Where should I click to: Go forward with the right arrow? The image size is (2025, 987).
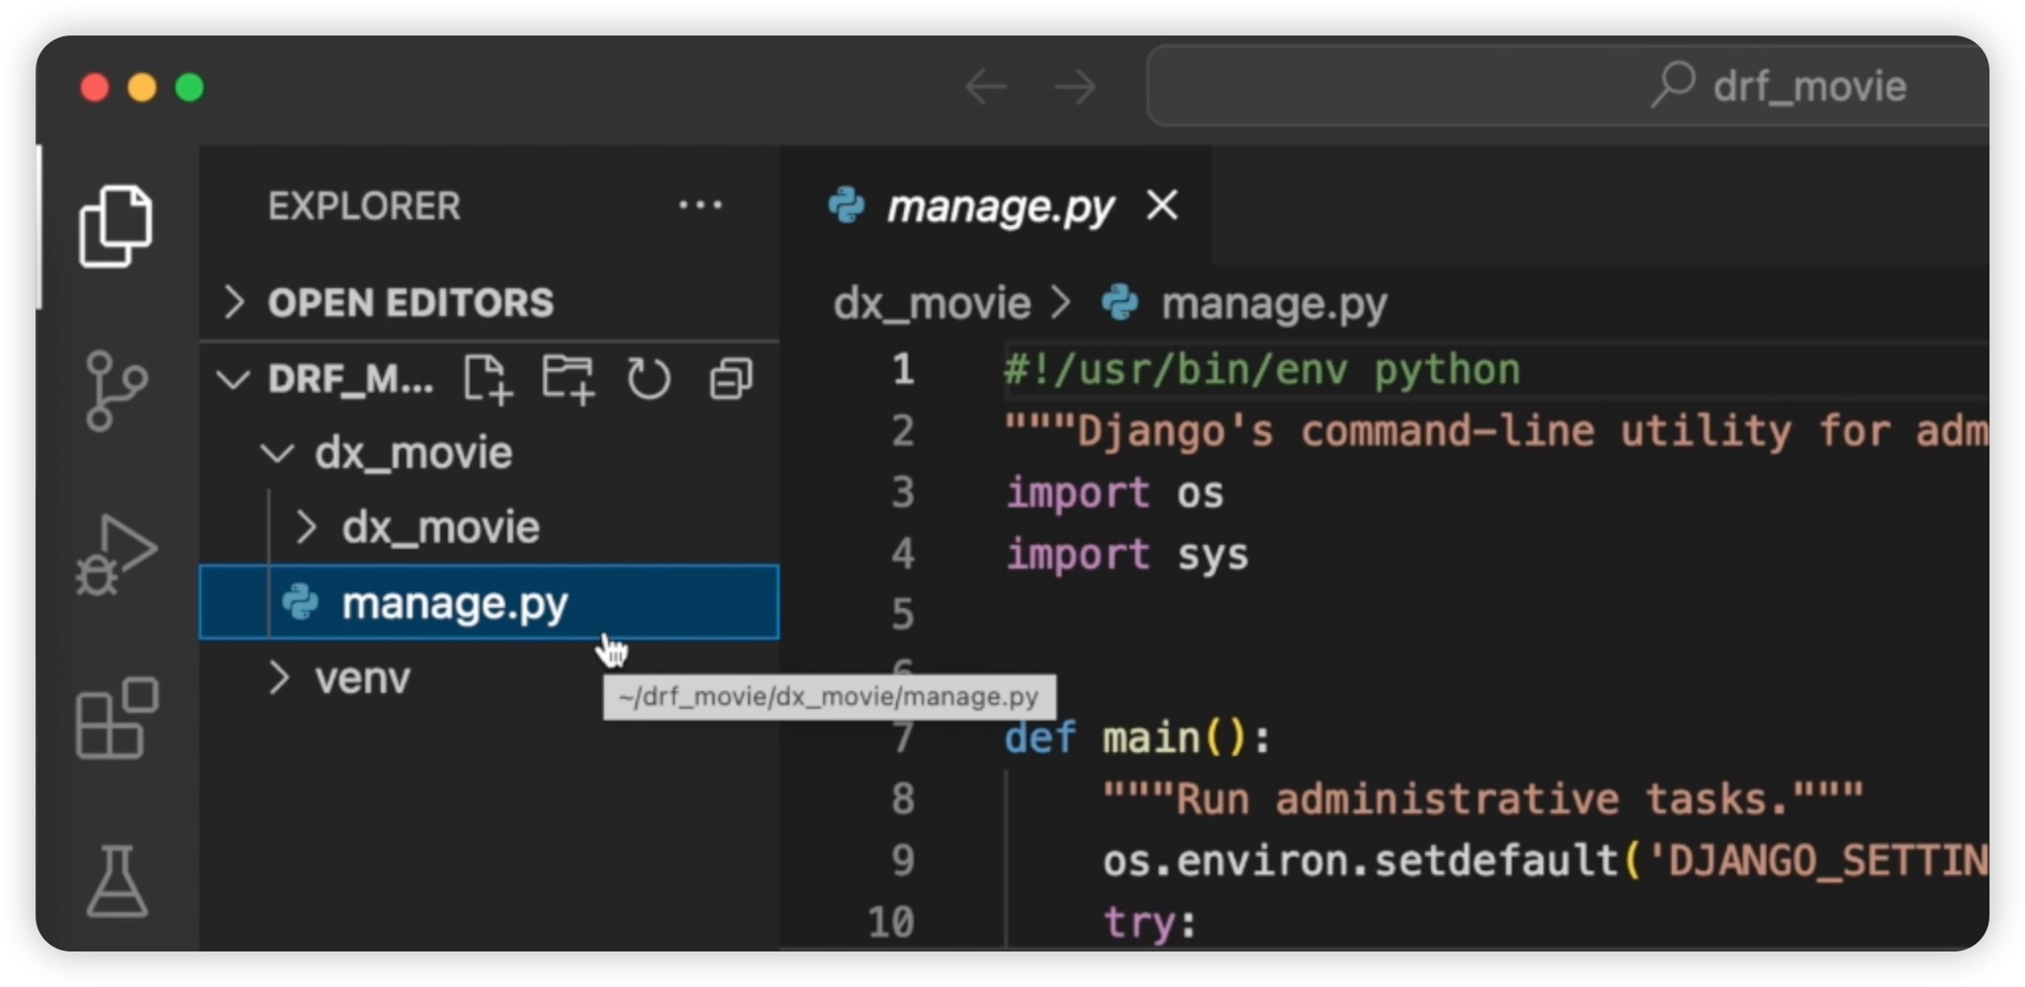click(1075, 87)
